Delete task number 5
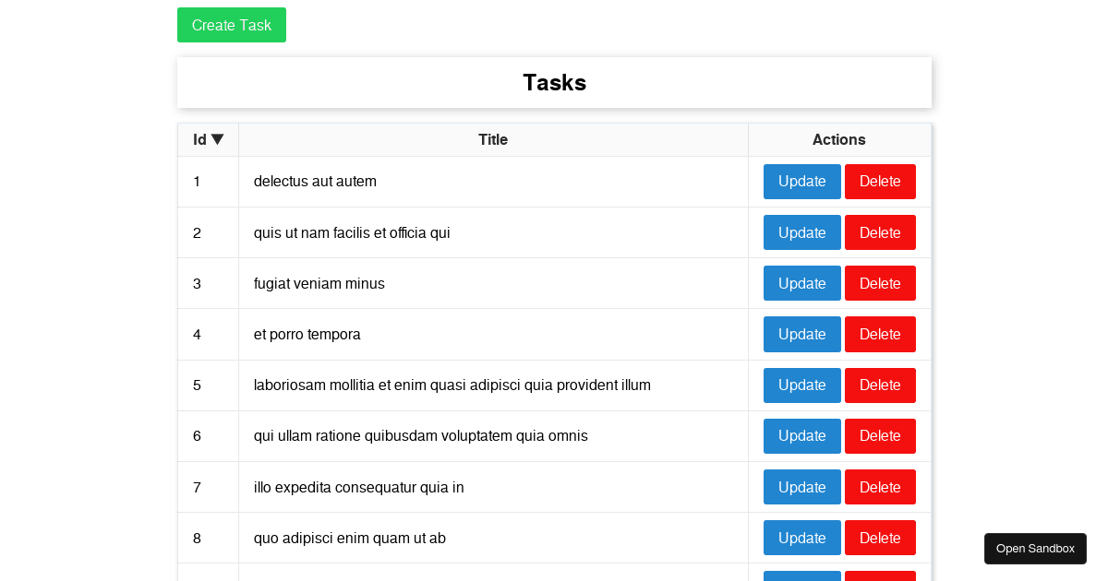 click(x=879, y=385)
